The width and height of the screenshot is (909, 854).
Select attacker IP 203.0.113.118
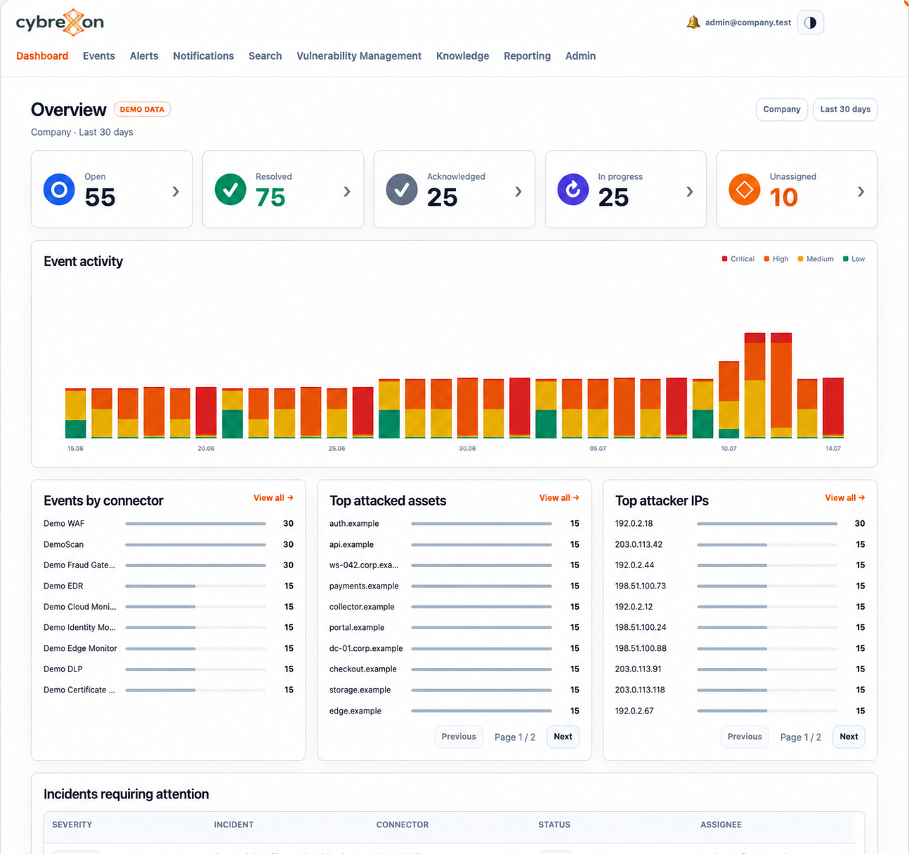tap(740, 690)
